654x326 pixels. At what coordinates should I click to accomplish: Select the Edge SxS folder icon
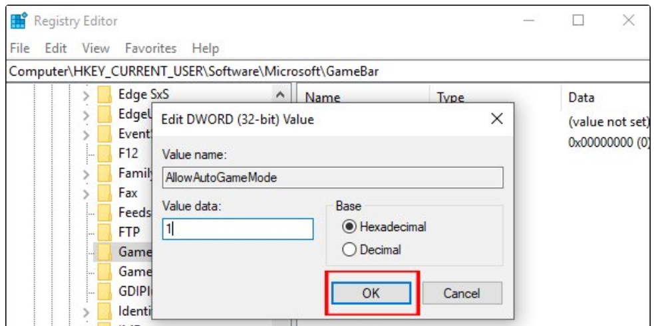(104, 95)
